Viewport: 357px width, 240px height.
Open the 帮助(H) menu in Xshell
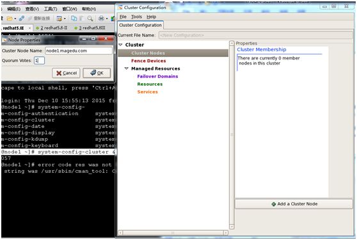89,9
